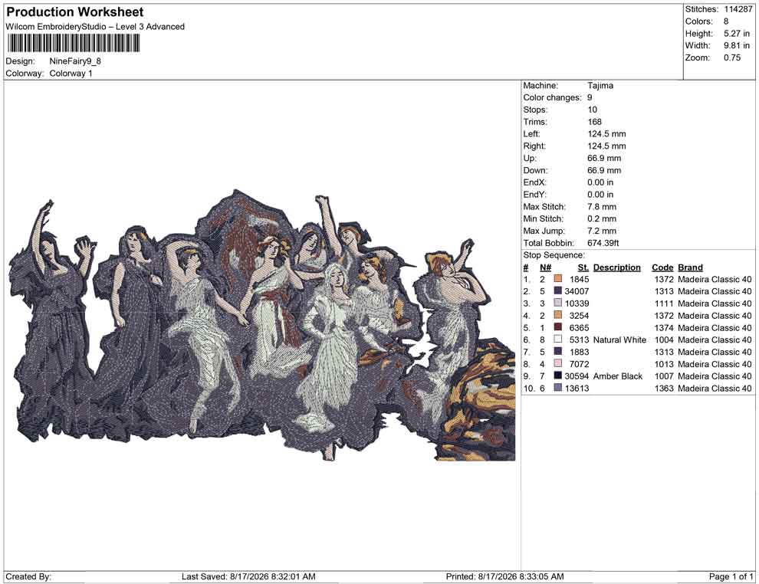Click the stitches count '114287'
Viewport: 759px width, 584px height.
(738, 9)
